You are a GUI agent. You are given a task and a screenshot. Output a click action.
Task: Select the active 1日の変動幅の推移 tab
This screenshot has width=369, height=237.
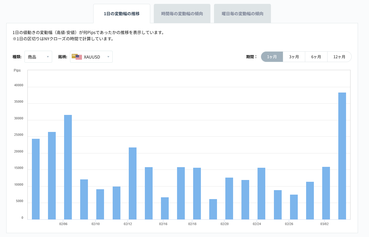[x=122, y=13]
